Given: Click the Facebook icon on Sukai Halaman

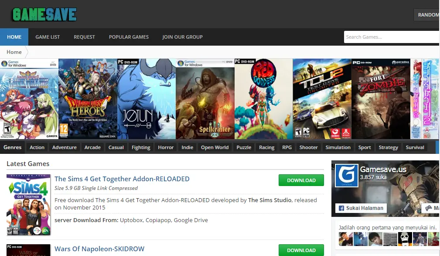Looking at the screenshot, I should tap(341, 208).
